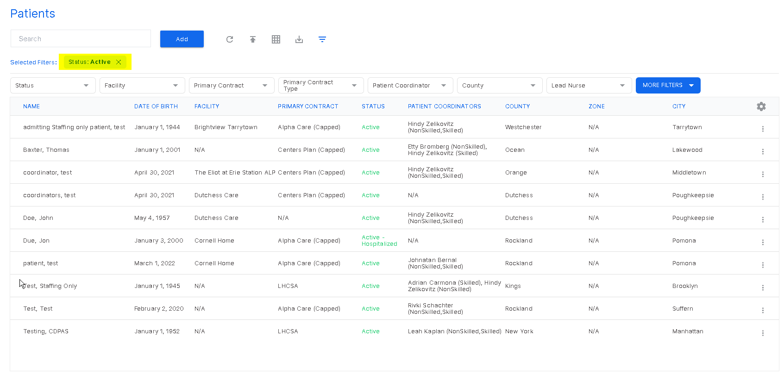Click Kings county cell

point(513,286)
